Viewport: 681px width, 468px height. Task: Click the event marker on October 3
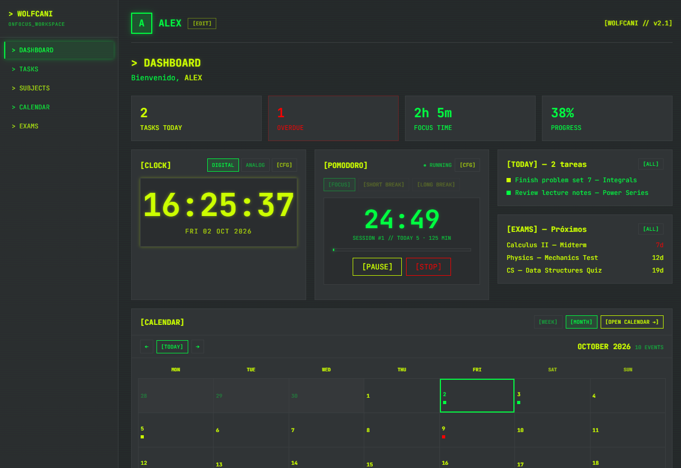(x=519, y=403)
